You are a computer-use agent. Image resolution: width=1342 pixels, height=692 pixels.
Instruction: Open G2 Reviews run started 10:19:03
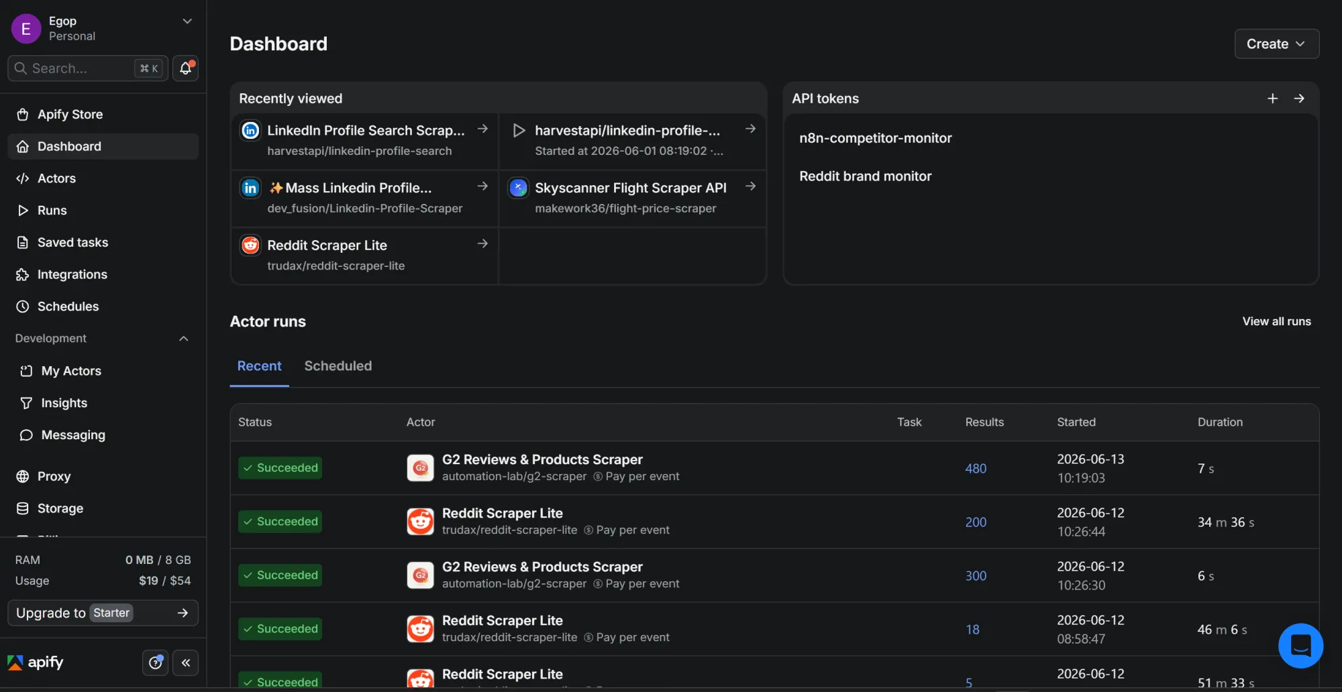tap(774, 468)
